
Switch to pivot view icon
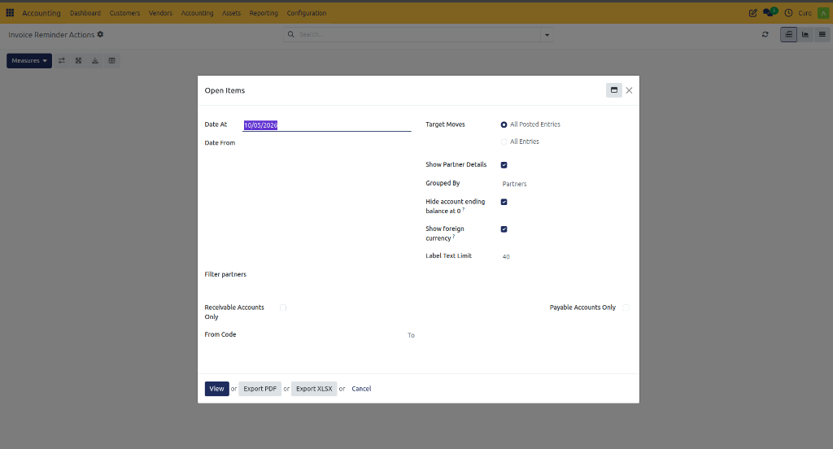coord(788,34)
